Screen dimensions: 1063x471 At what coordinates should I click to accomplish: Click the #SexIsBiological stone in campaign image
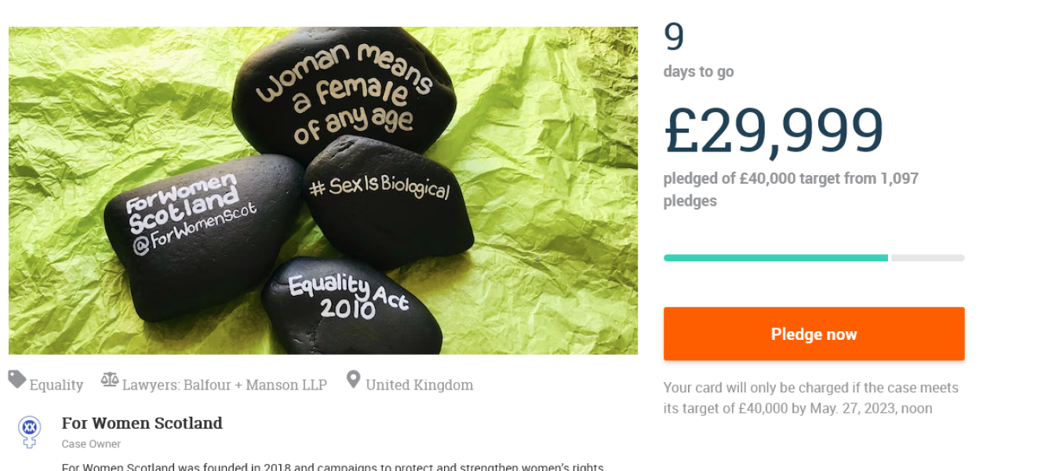[x=379, y=189]
